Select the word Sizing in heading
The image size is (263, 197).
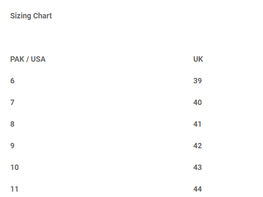click(21, 16)
